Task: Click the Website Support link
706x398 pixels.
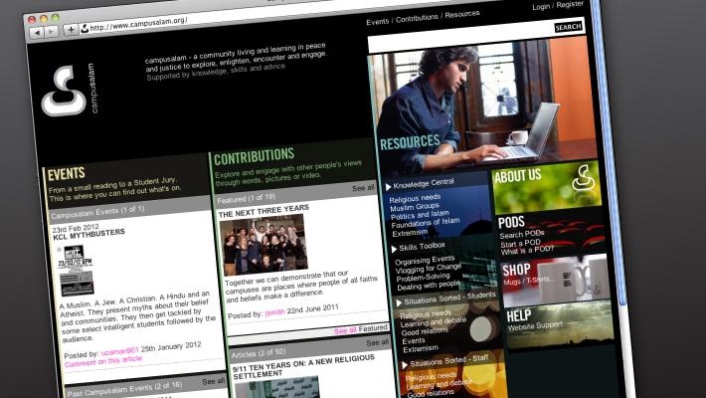Action: pyautogui.click(x=535, y=325)
